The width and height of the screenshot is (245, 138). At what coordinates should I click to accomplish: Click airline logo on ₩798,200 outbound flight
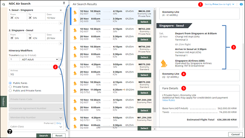(x=75, y=48)
